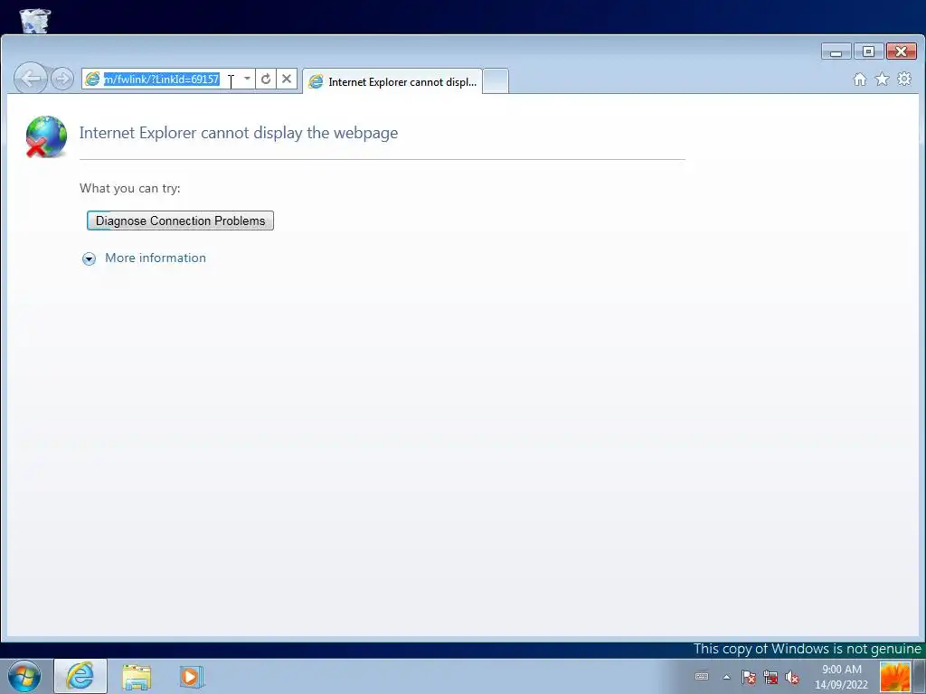Screen dimensions: 926x694
Task: Open Windows Explorer from the taskbar
Action: 137,677
